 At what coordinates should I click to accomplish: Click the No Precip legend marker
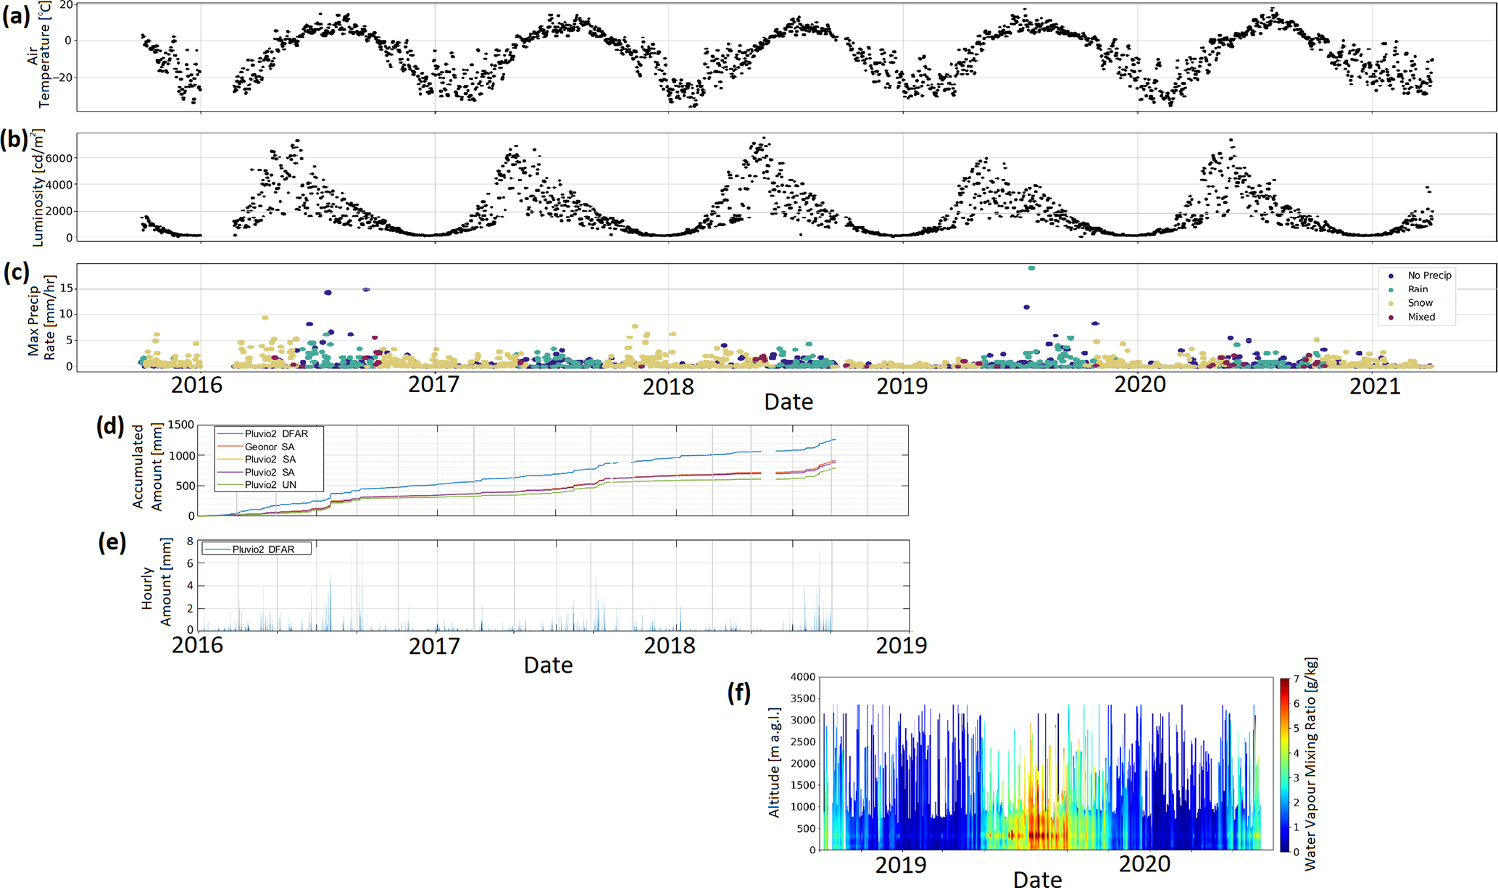tap(1391, 276)
